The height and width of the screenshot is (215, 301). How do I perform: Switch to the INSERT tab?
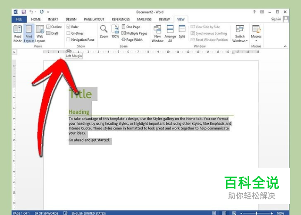pyautogui.click(x=53, y=20)
